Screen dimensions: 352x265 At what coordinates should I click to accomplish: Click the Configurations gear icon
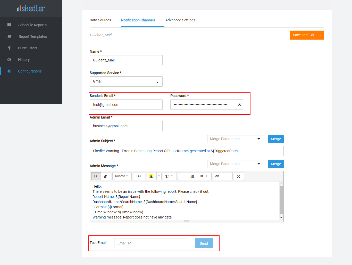click(9, 71)
